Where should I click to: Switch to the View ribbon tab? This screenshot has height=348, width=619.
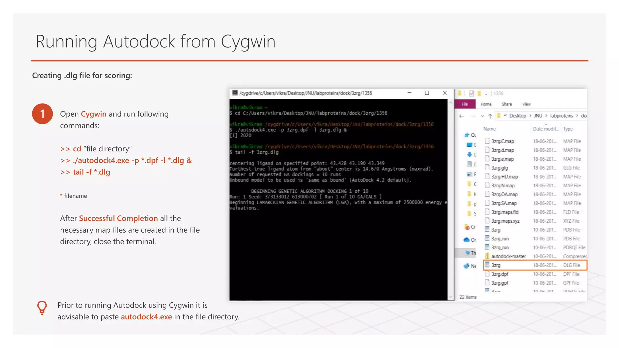pyautogui.click(x=526, y=104)
